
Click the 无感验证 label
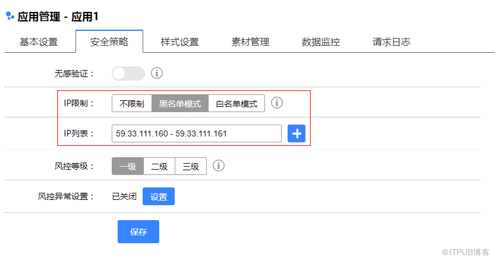coord(74,74)
